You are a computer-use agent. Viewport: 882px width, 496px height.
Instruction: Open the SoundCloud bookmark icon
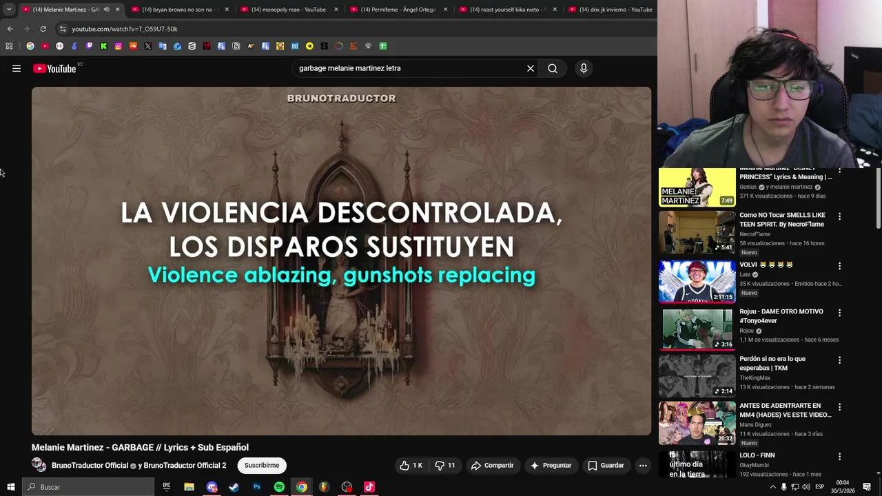click(x=133, y=46)
